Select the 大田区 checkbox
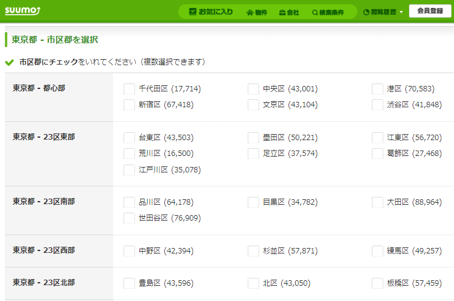 click(377, 202)
